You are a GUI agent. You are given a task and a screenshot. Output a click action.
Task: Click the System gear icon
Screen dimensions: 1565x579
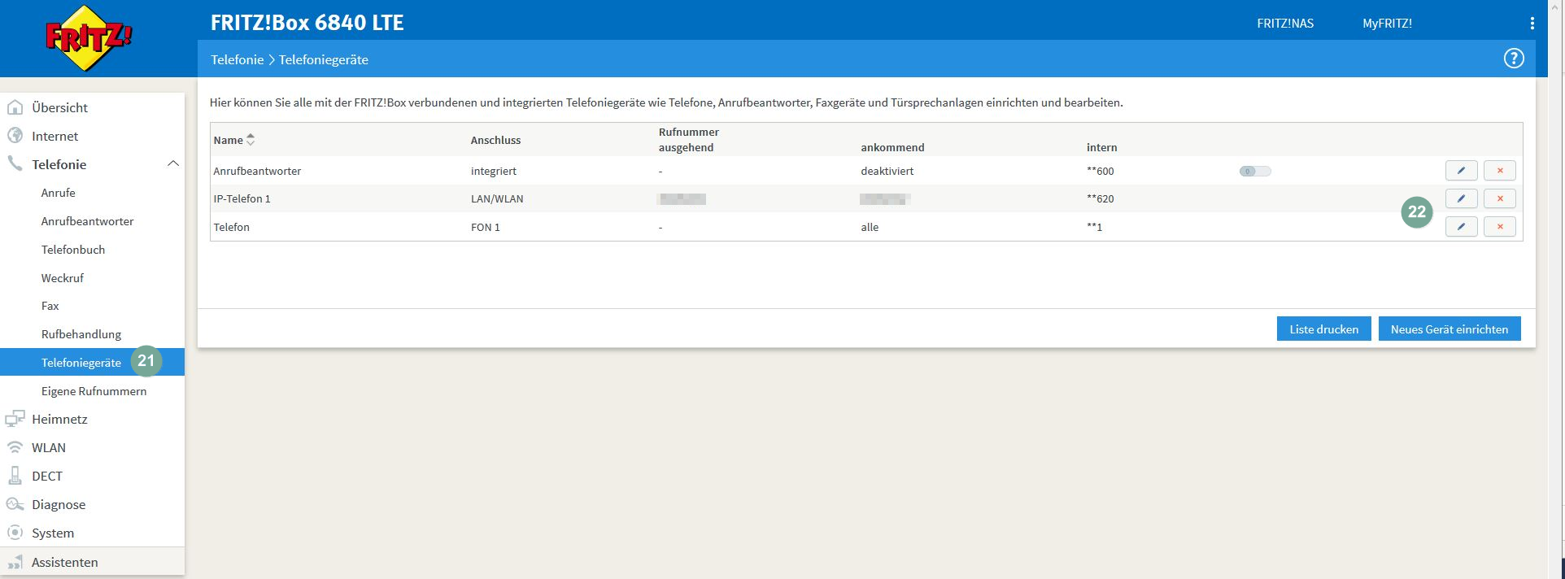[x=15, y=533]
